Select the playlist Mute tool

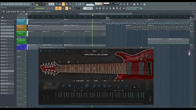click(x=13, y=12)
